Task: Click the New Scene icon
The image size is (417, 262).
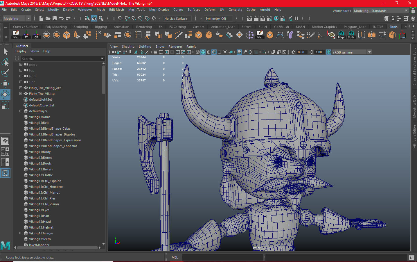Action: click(x=41, y=18)
